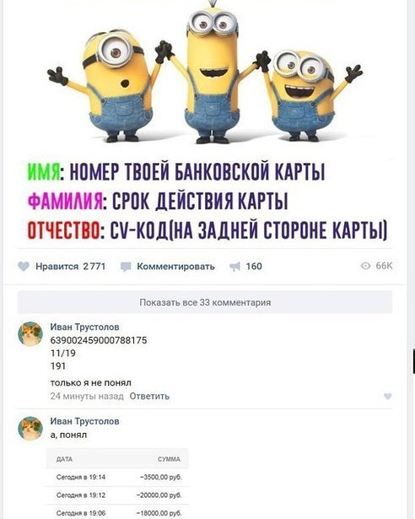Image resolution: width=415 pixels, height=519 pixels.
Task: Open the minions post image
Action: (205, 121)
